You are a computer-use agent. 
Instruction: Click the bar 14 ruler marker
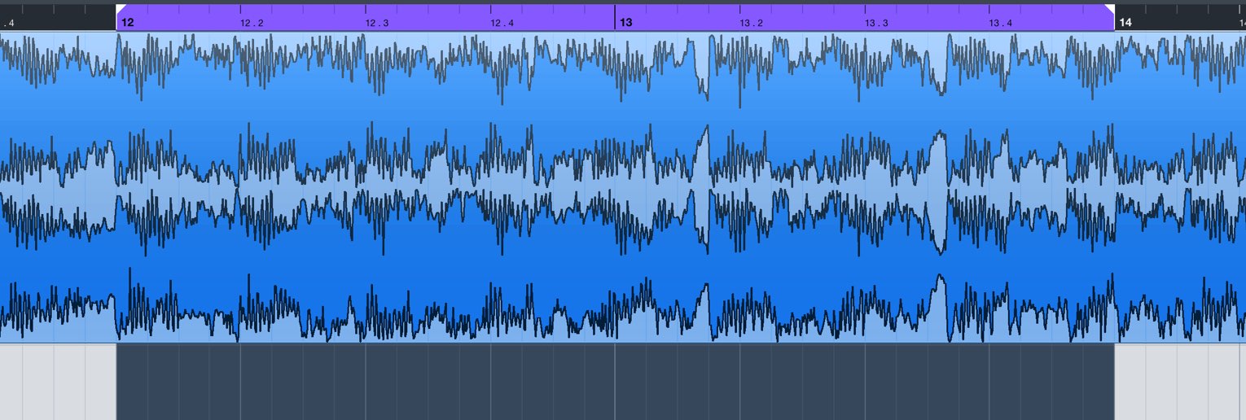pyautogui.click(x=1125, y=23)
